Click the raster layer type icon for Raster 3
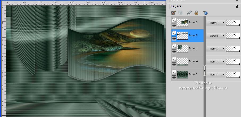This screenshot has height=117, width=241. coord(174,20)
